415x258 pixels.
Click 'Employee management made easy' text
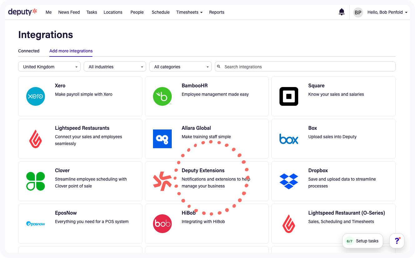click(x=215, y=94)
